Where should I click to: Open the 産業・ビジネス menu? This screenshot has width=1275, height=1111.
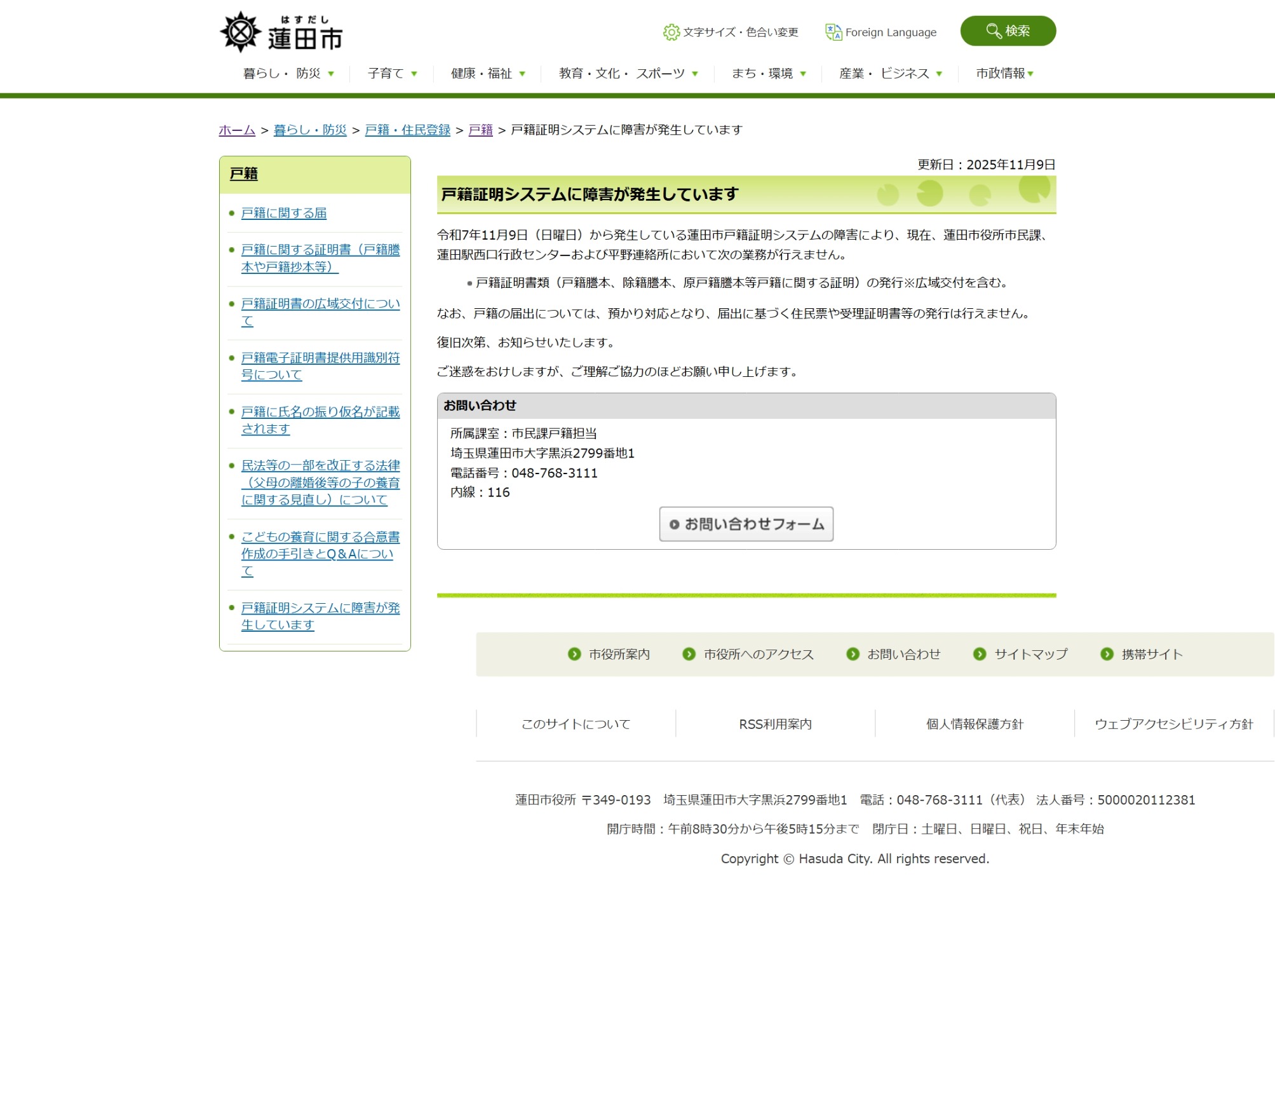tap(890, 74)
